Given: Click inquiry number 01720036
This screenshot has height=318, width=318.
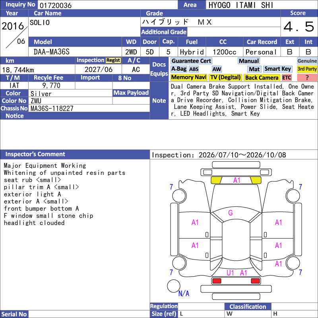Looking at the screenshot, I should [56, 5].
